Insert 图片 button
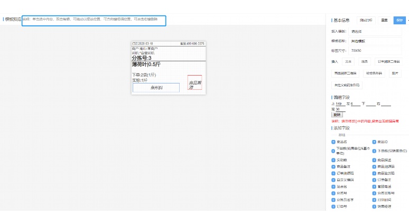Image resolution: width=409 pixels, height=224 pixels. (395, 73)
